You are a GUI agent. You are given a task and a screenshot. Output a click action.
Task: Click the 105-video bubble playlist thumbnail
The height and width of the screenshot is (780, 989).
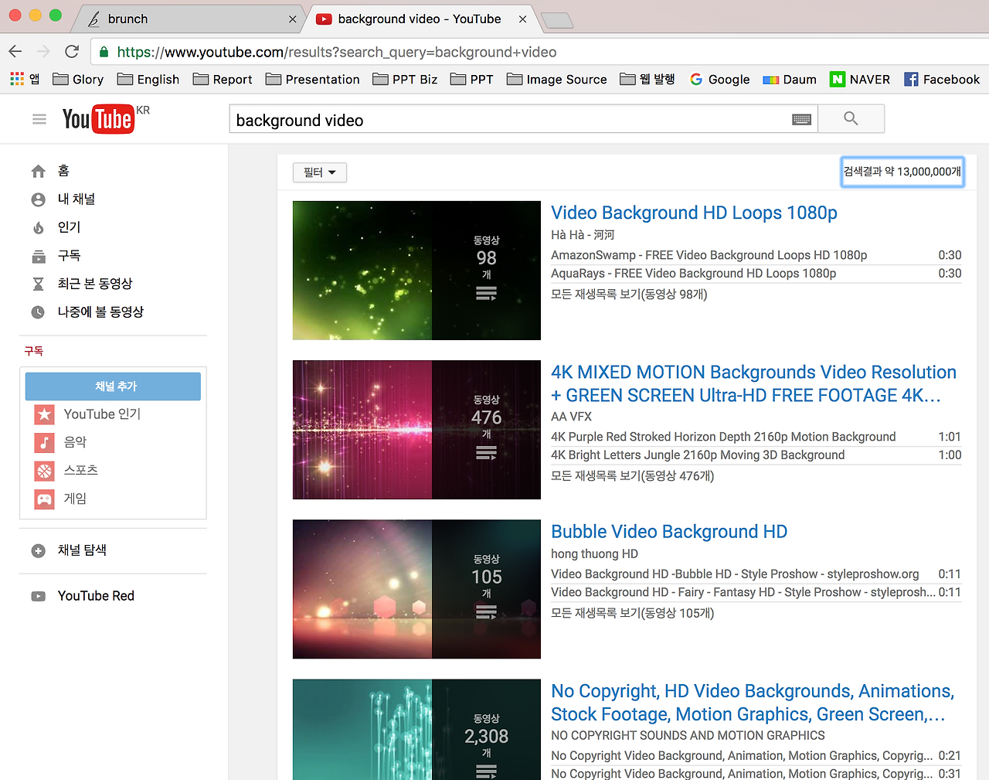(416, 589)
